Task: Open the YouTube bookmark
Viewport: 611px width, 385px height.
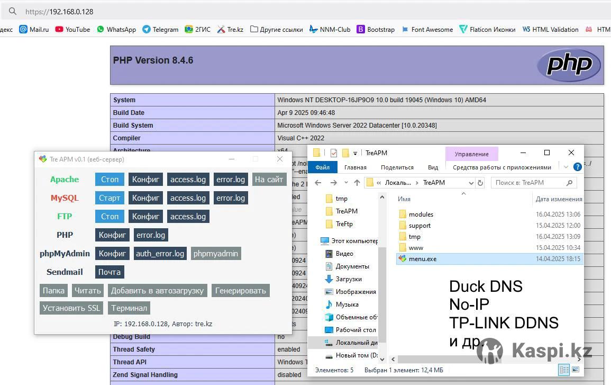Action: 72,29
